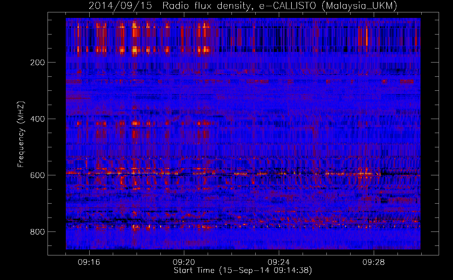Click the 09:24 time tick label
The image size is (453, 280).
click(x=279, y=262)
